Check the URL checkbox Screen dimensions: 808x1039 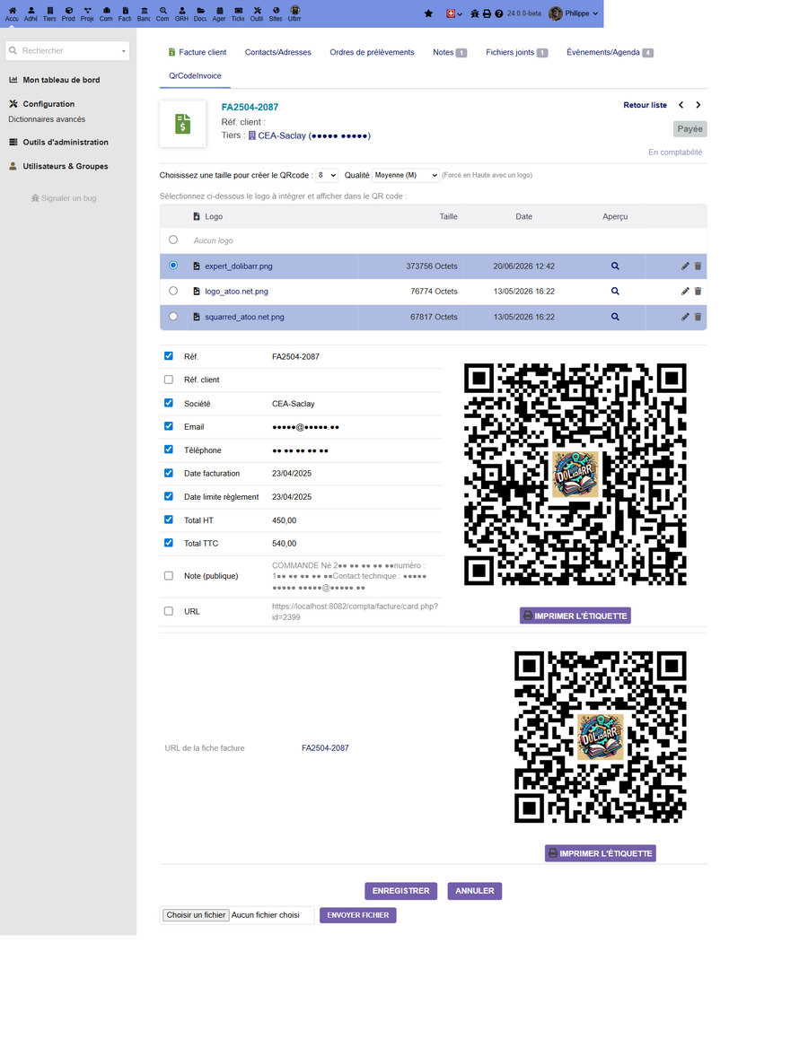[169, 611]
